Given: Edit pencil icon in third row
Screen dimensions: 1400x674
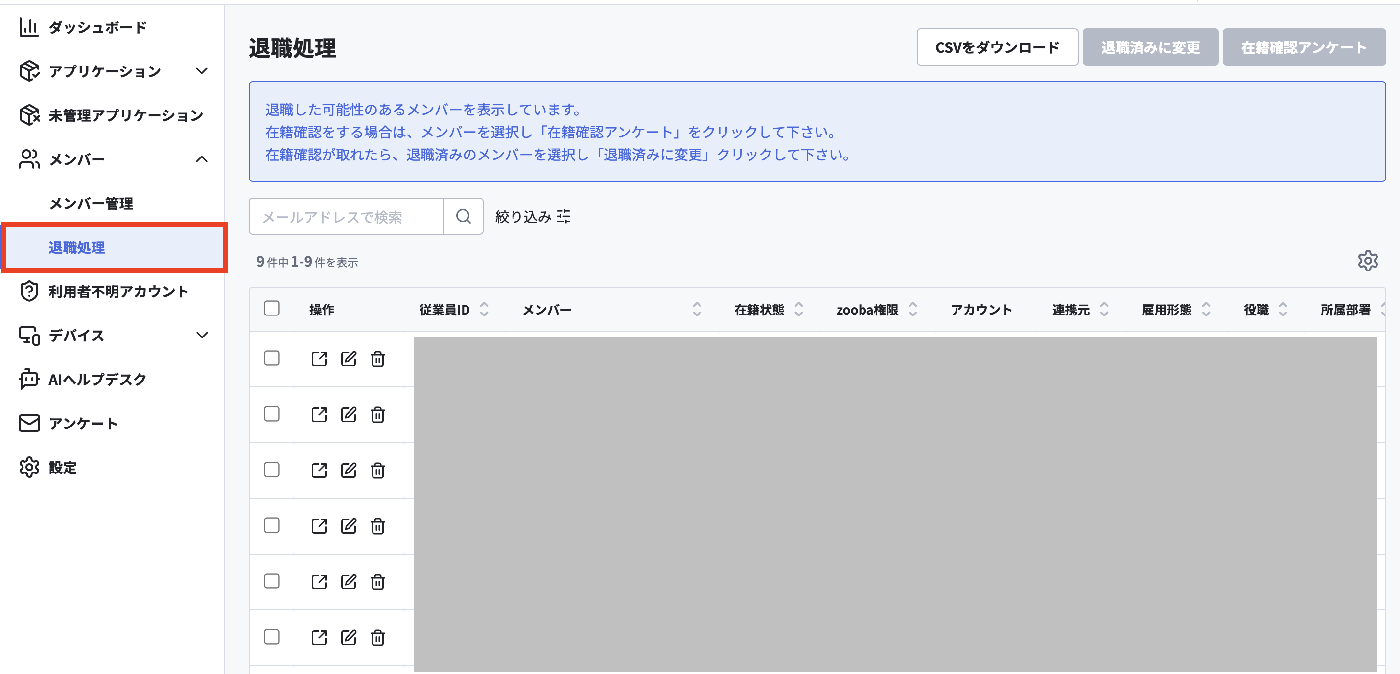Looking at the screenshot, I should pos(349,471).
